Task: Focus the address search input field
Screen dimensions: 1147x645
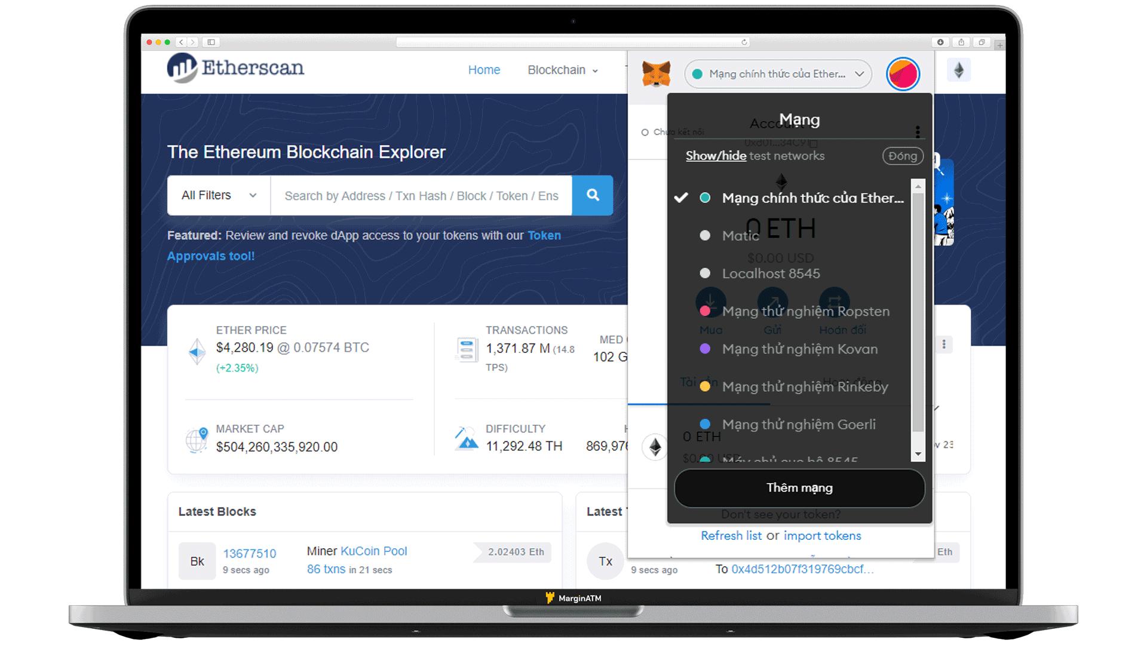Action: [x=421, y=195]
